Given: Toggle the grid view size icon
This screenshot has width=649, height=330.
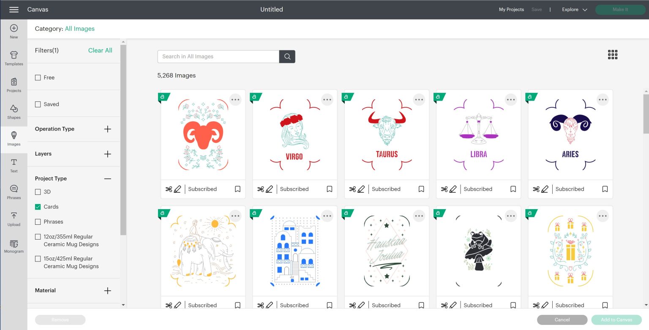Looking at the screenshot, I should coord(612,55).
